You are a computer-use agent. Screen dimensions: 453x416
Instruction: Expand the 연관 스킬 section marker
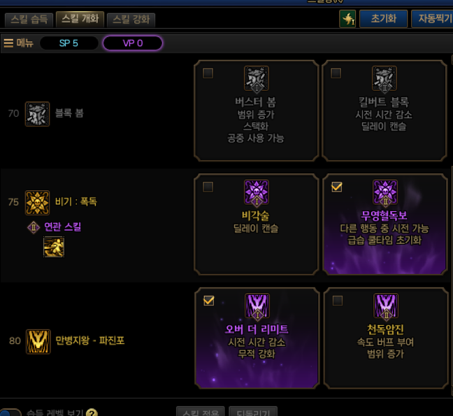[x=34, y=227]
